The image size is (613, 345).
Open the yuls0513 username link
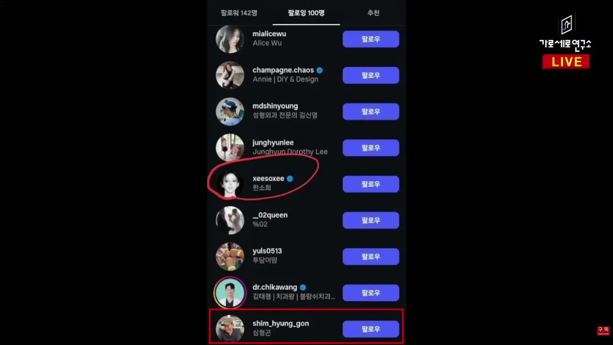pyautogui.click(x=267, y=251)
